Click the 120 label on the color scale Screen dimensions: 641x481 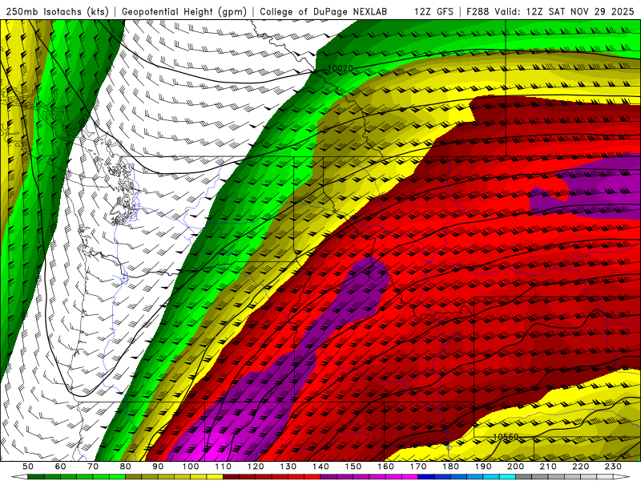(x=255, y=467)
